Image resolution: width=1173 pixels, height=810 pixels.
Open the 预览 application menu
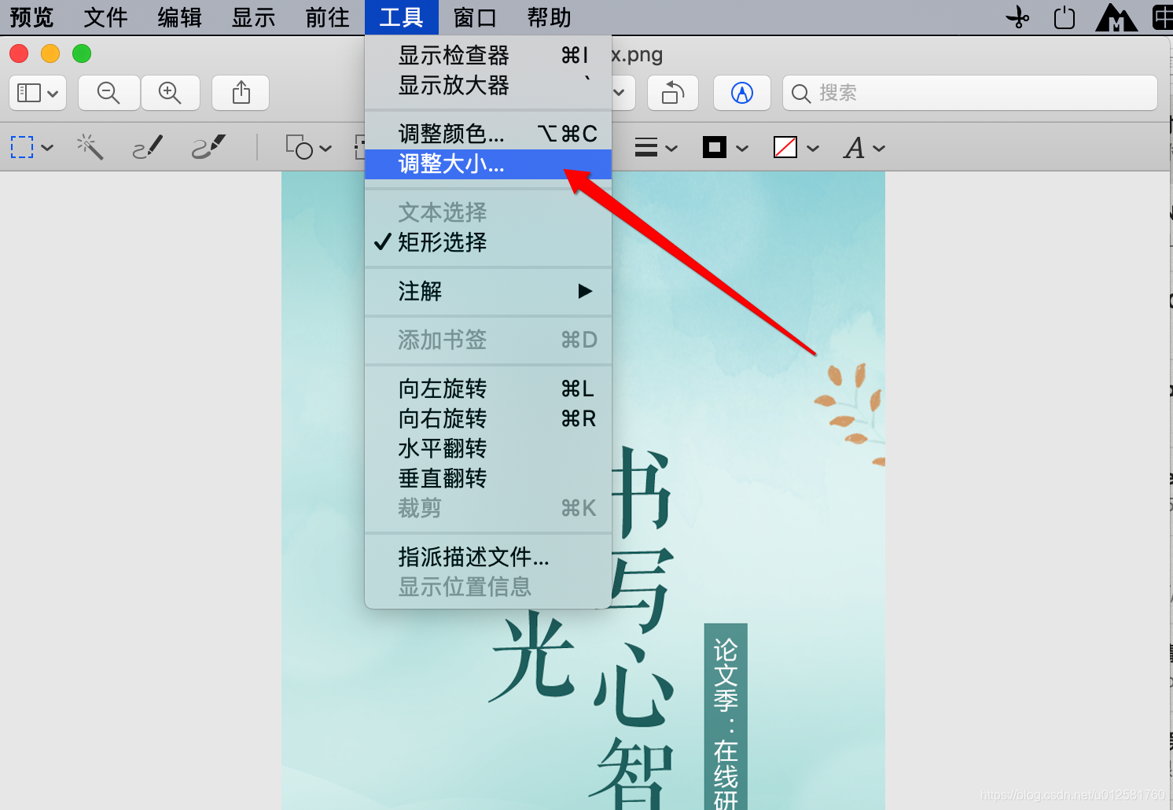[31, 17]
